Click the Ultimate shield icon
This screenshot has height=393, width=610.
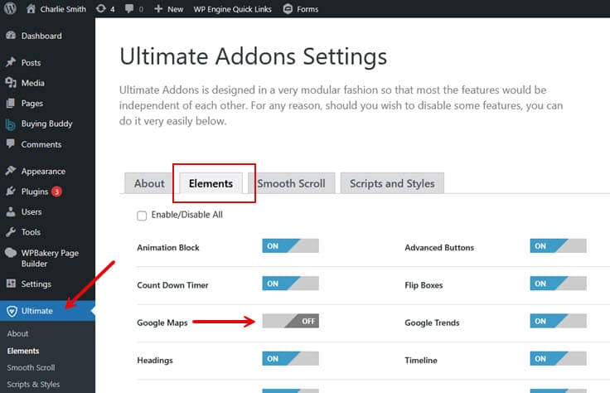click(x=12, y=311)
